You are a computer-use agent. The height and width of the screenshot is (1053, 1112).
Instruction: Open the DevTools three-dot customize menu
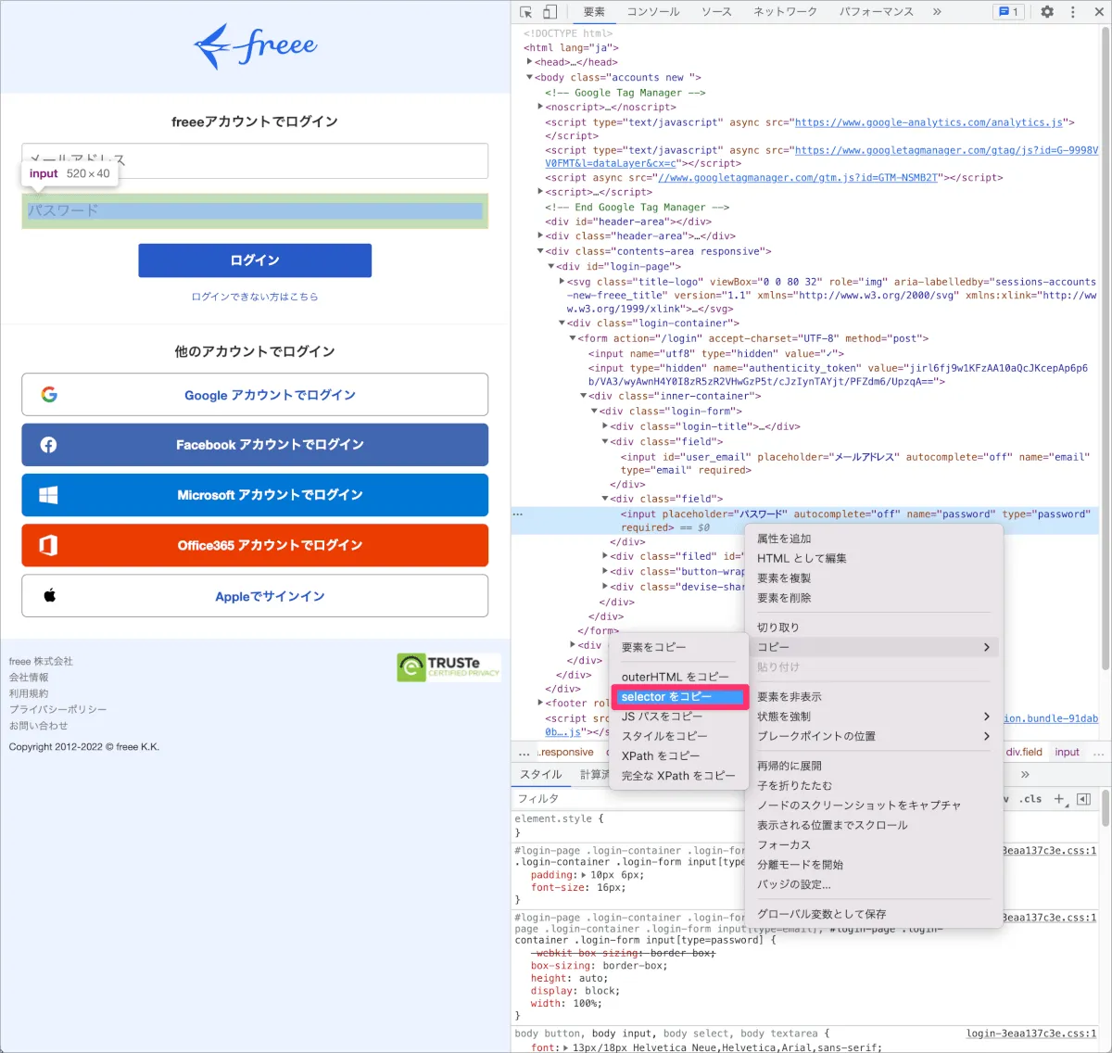[x=1073, y=12]
